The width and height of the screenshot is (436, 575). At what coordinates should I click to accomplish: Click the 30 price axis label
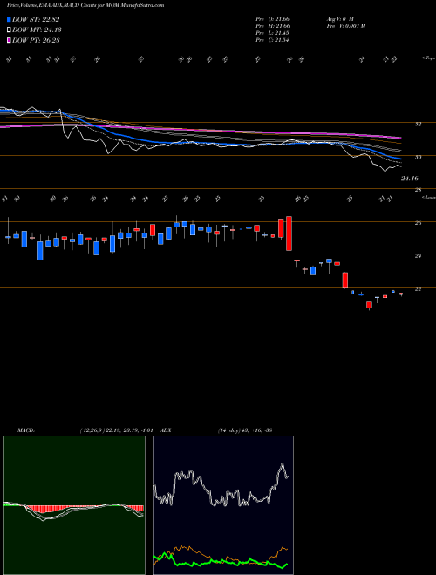coord(418,157)
